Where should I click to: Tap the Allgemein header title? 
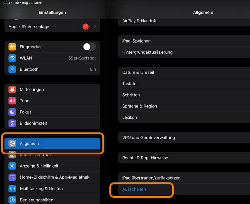203,12
